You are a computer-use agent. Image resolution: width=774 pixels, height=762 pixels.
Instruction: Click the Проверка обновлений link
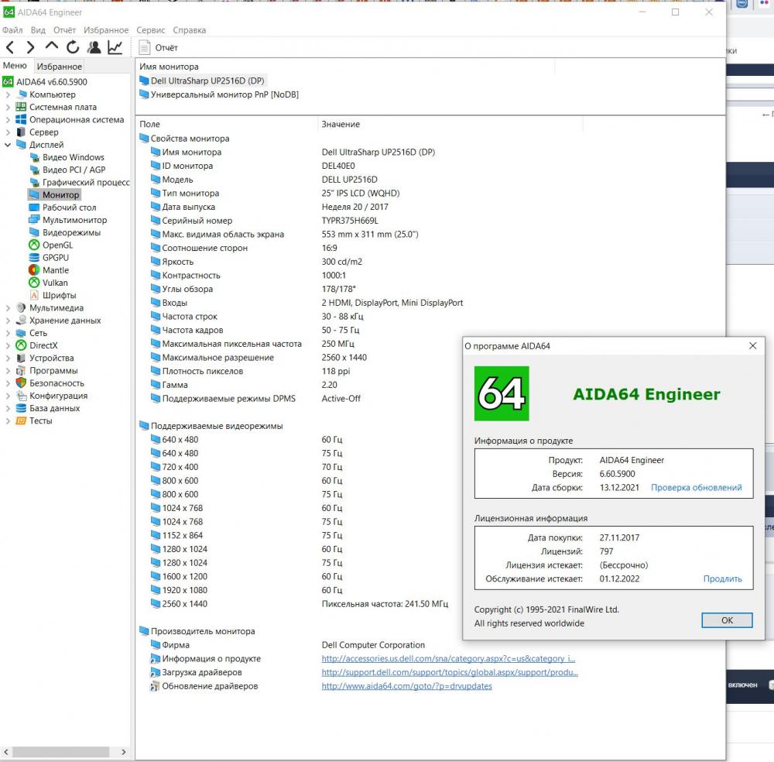[x=696, y=487]
